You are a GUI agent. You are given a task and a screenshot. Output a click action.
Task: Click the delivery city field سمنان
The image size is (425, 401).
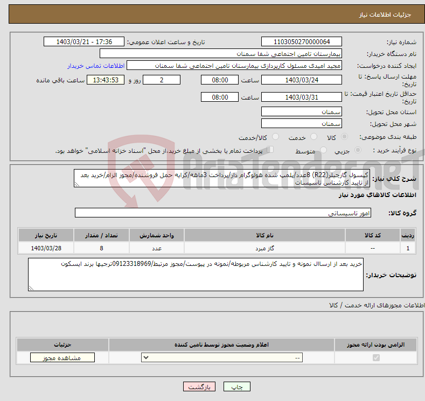pos(302,124)
